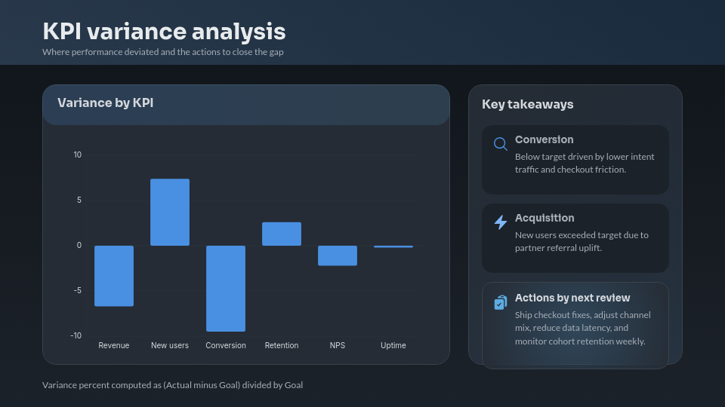Click the Uptime axis label

point(393,345)
